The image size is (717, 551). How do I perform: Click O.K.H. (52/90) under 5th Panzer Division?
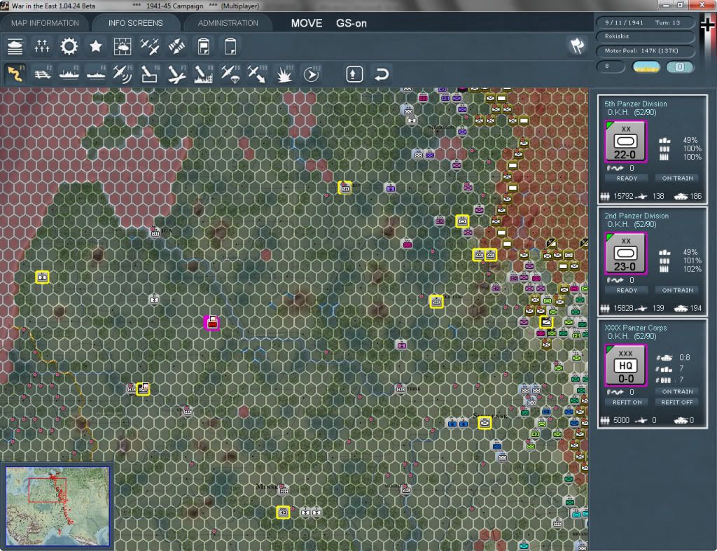tap(632, 113)
